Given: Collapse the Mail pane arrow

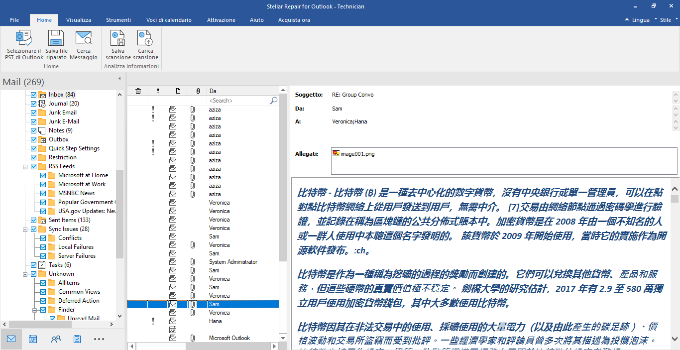Looking at the screenshot, I should tap(119, 79).
